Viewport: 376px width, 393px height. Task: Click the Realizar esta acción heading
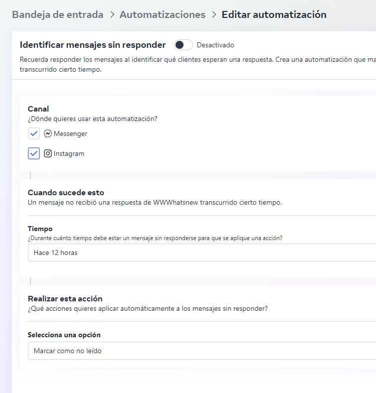click(x=65, y=298)
